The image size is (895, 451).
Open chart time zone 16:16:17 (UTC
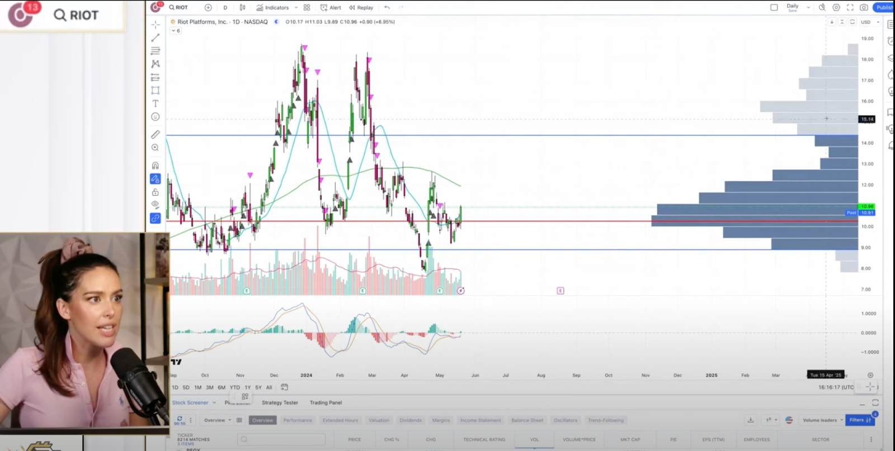[x=836, y=387]
